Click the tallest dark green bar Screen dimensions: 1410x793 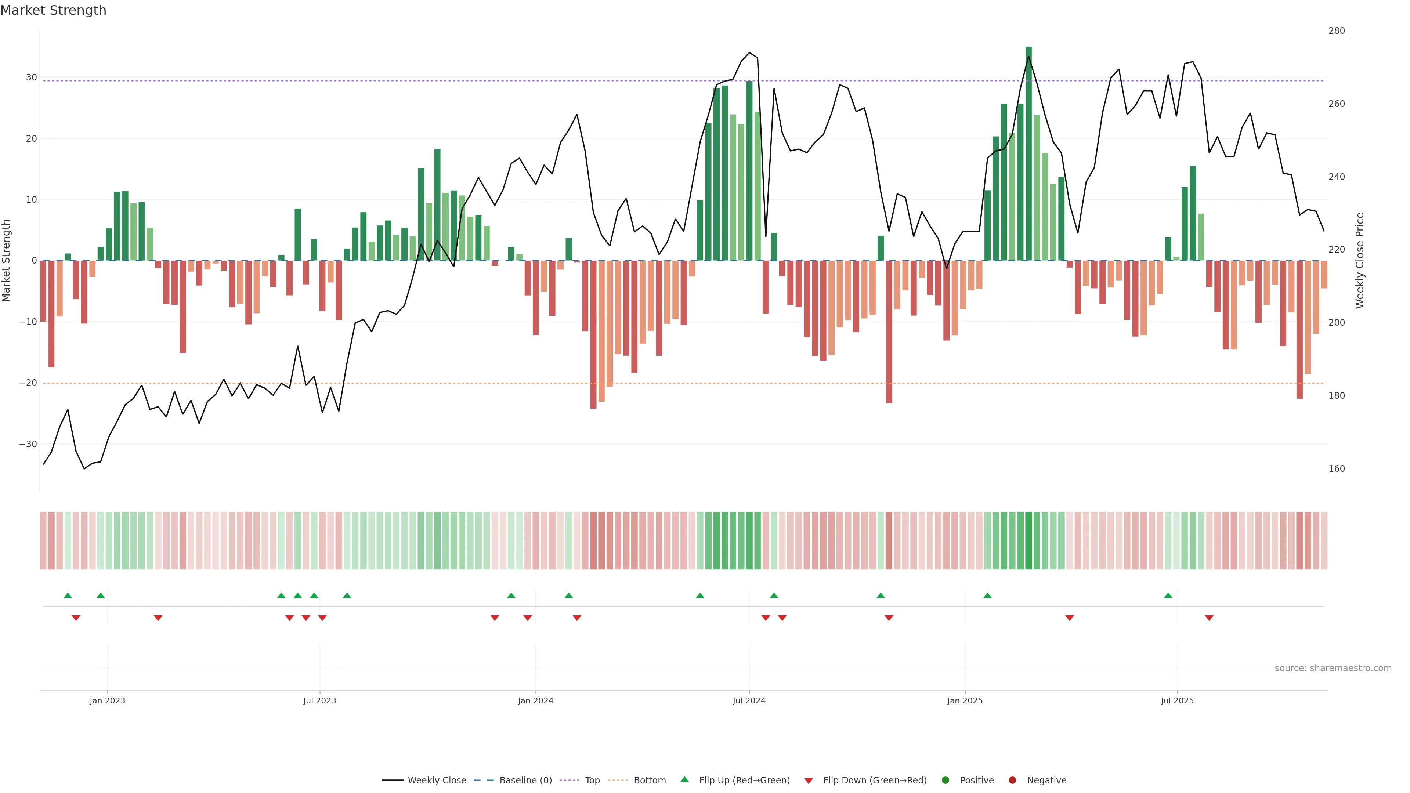[x=1028, y=153]
